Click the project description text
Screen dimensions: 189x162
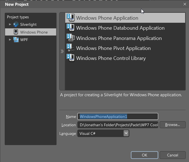pos(121,95)
